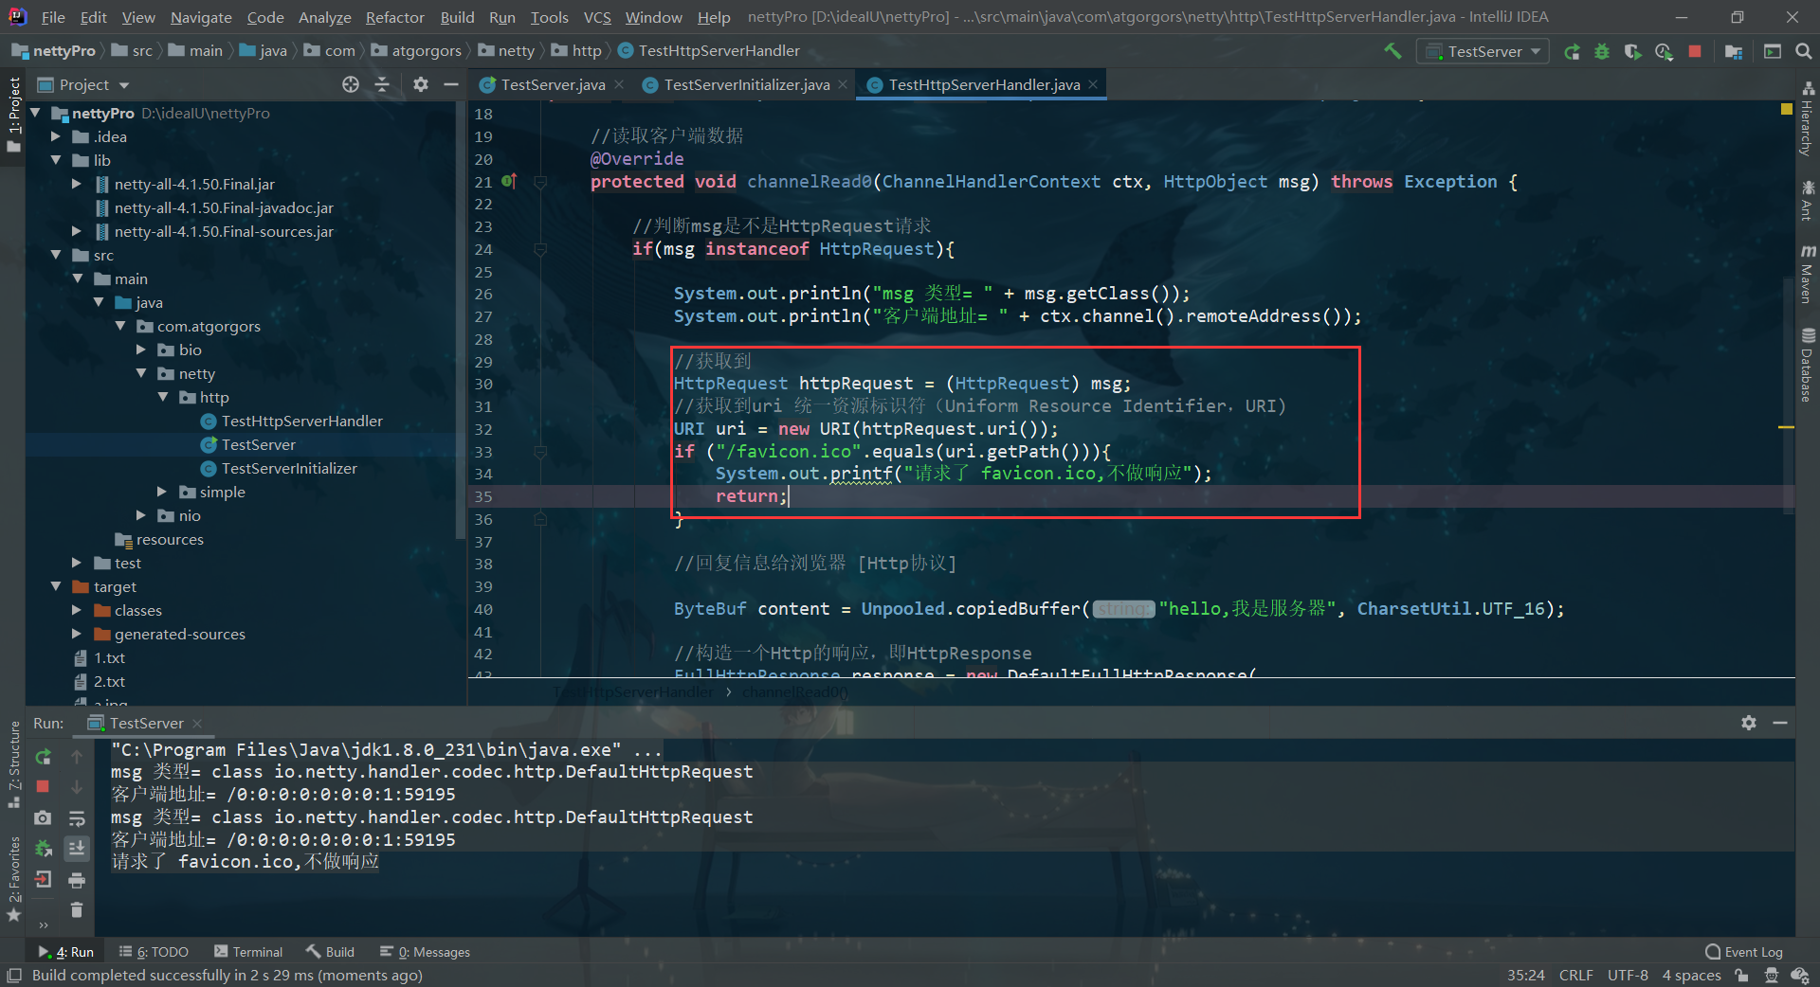
Task: Click the green Build Project hammer icon
Action: [1392, 51]
